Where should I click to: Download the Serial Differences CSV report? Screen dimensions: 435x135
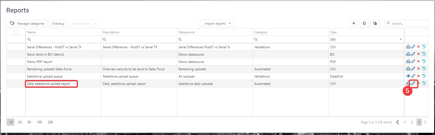point(408,47)
